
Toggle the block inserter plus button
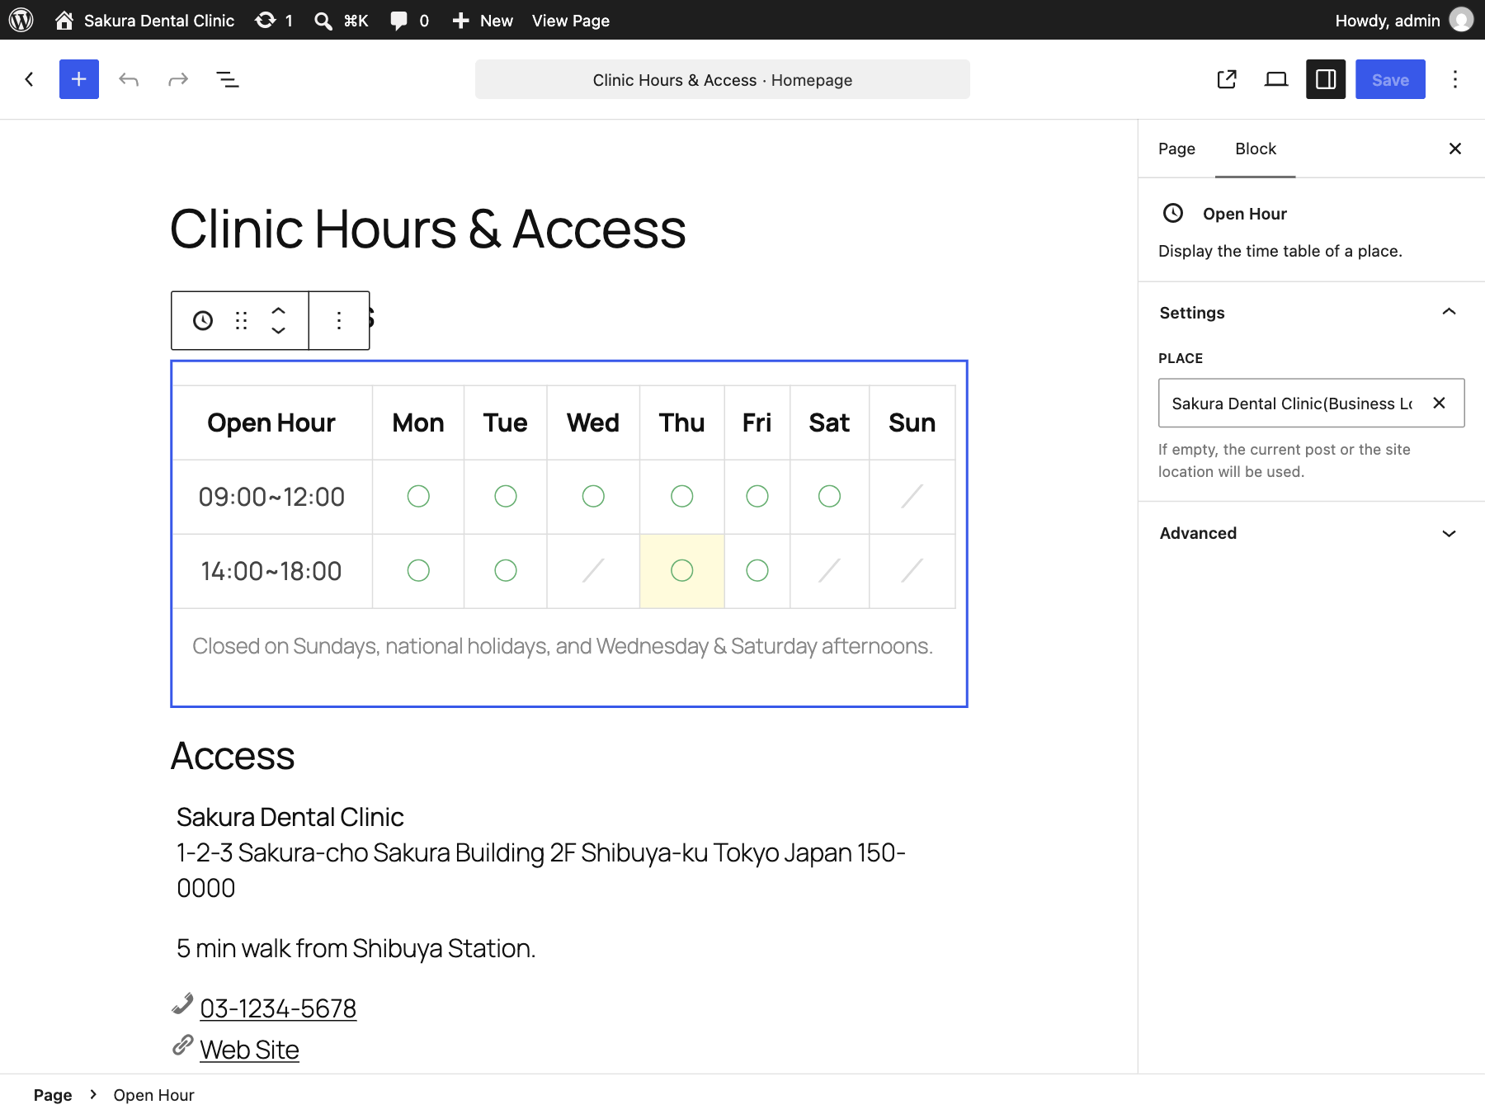click(x=79, y=79)
